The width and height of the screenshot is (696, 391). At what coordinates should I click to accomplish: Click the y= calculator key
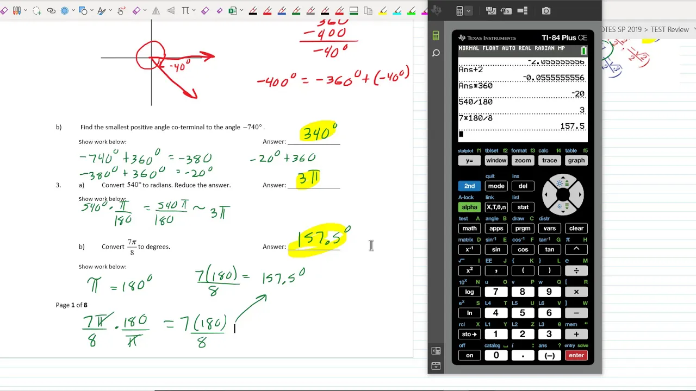(x=469, y=160)
